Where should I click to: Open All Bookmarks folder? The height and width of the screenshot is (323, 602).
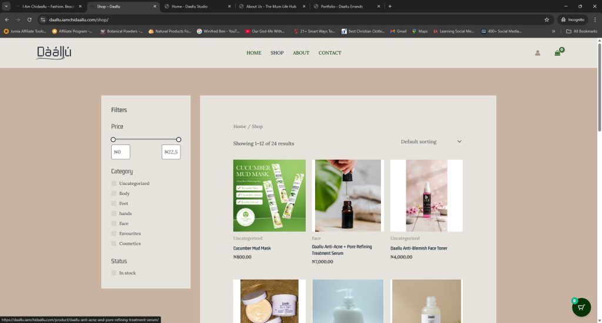coord(581,32)
